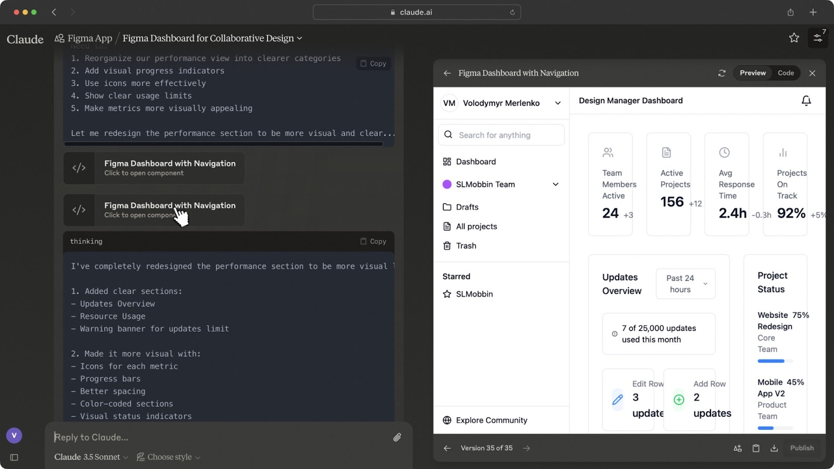The height and width of the screenshot is (469, 834).
Task: Open chat controls settings icon
Action: [x=817, y=38]
